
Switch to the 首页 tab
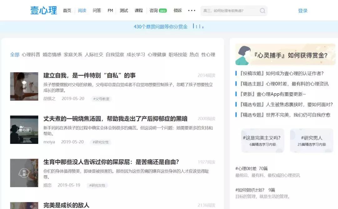coord(67,10)
